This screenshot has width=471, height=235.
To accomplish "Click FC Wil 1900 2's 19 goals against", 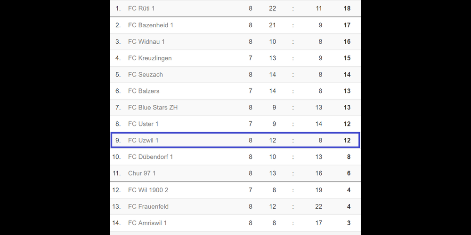I will pos(319,190).
